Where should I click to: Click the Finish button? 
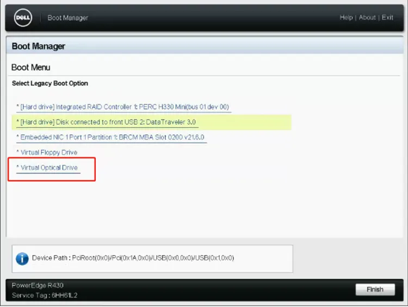click(x=375, y=289)
